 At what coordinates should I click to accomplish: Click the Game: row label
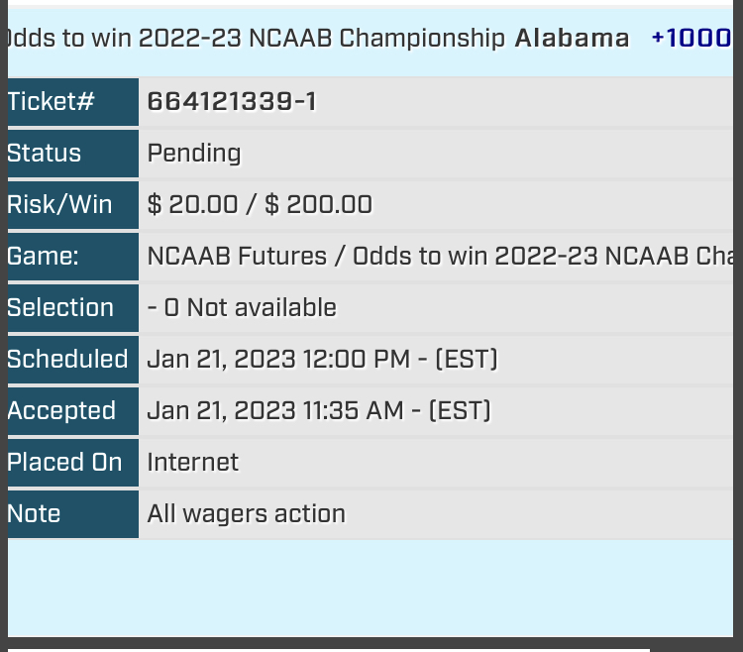(x=43, y=257)
